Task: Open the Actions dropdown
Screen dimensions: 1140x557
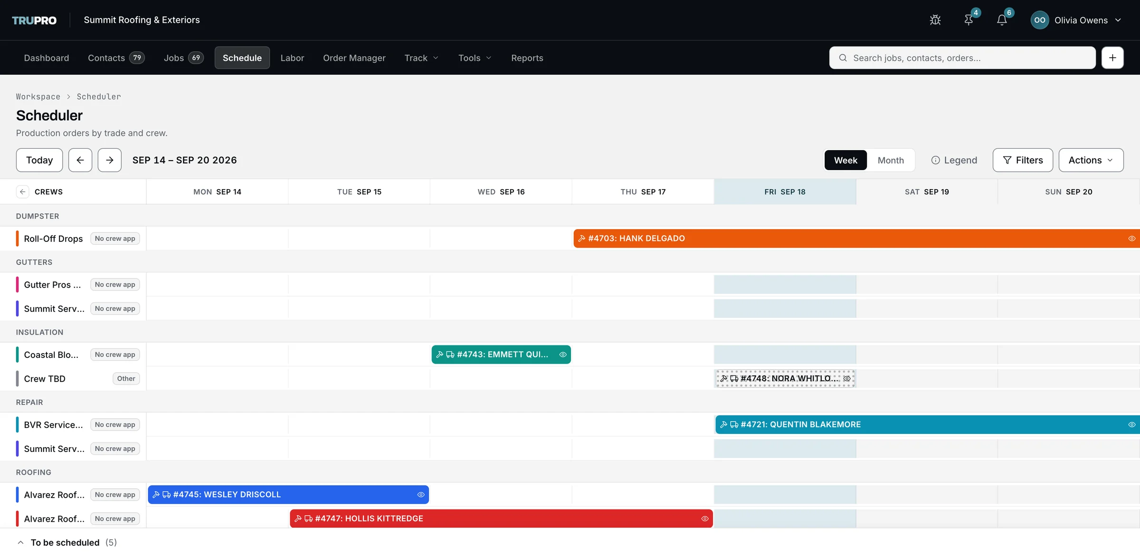Action: tap(1091, 160)
